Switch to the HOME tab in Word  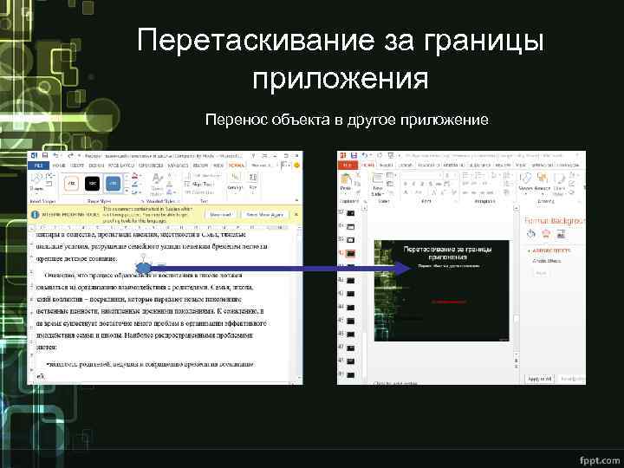[x=59, y=166]
